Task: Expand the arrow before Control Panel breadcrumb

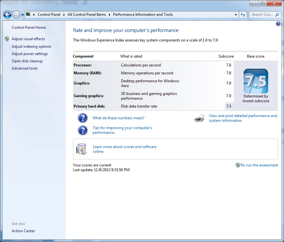Action: coord(34,15)
